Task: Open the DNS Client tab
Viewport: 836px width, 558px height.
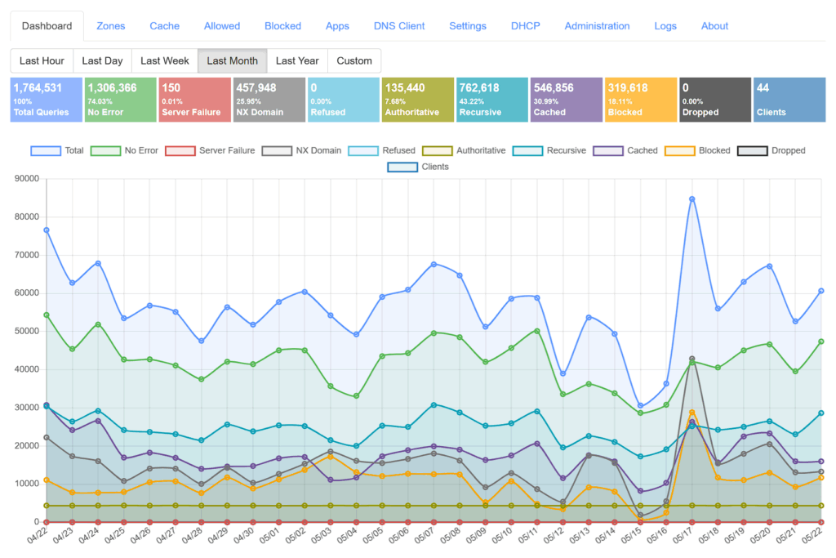Action: point(399,26)
